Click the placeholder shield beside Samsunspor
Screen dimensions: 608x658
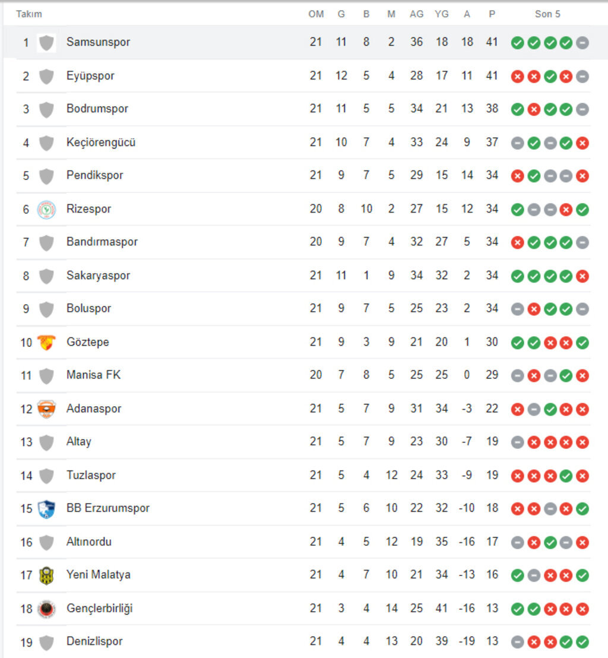(46, 43)
